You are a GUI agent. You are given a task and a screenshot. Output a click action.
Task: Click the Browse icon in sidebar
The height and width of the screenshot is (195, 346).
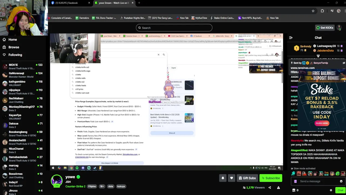click(4, 47)
